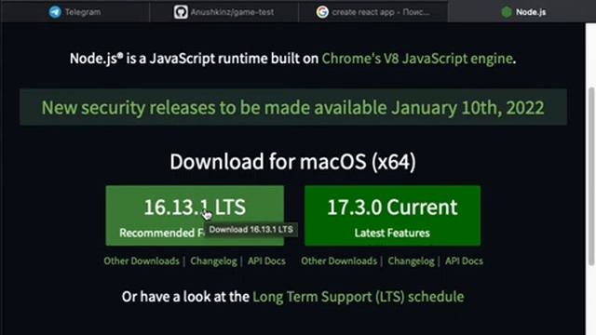596x335 pixels.
Task: Click the GitHub favicon on game-test tab
Action: pyautogui.click(x=181, y=12)
